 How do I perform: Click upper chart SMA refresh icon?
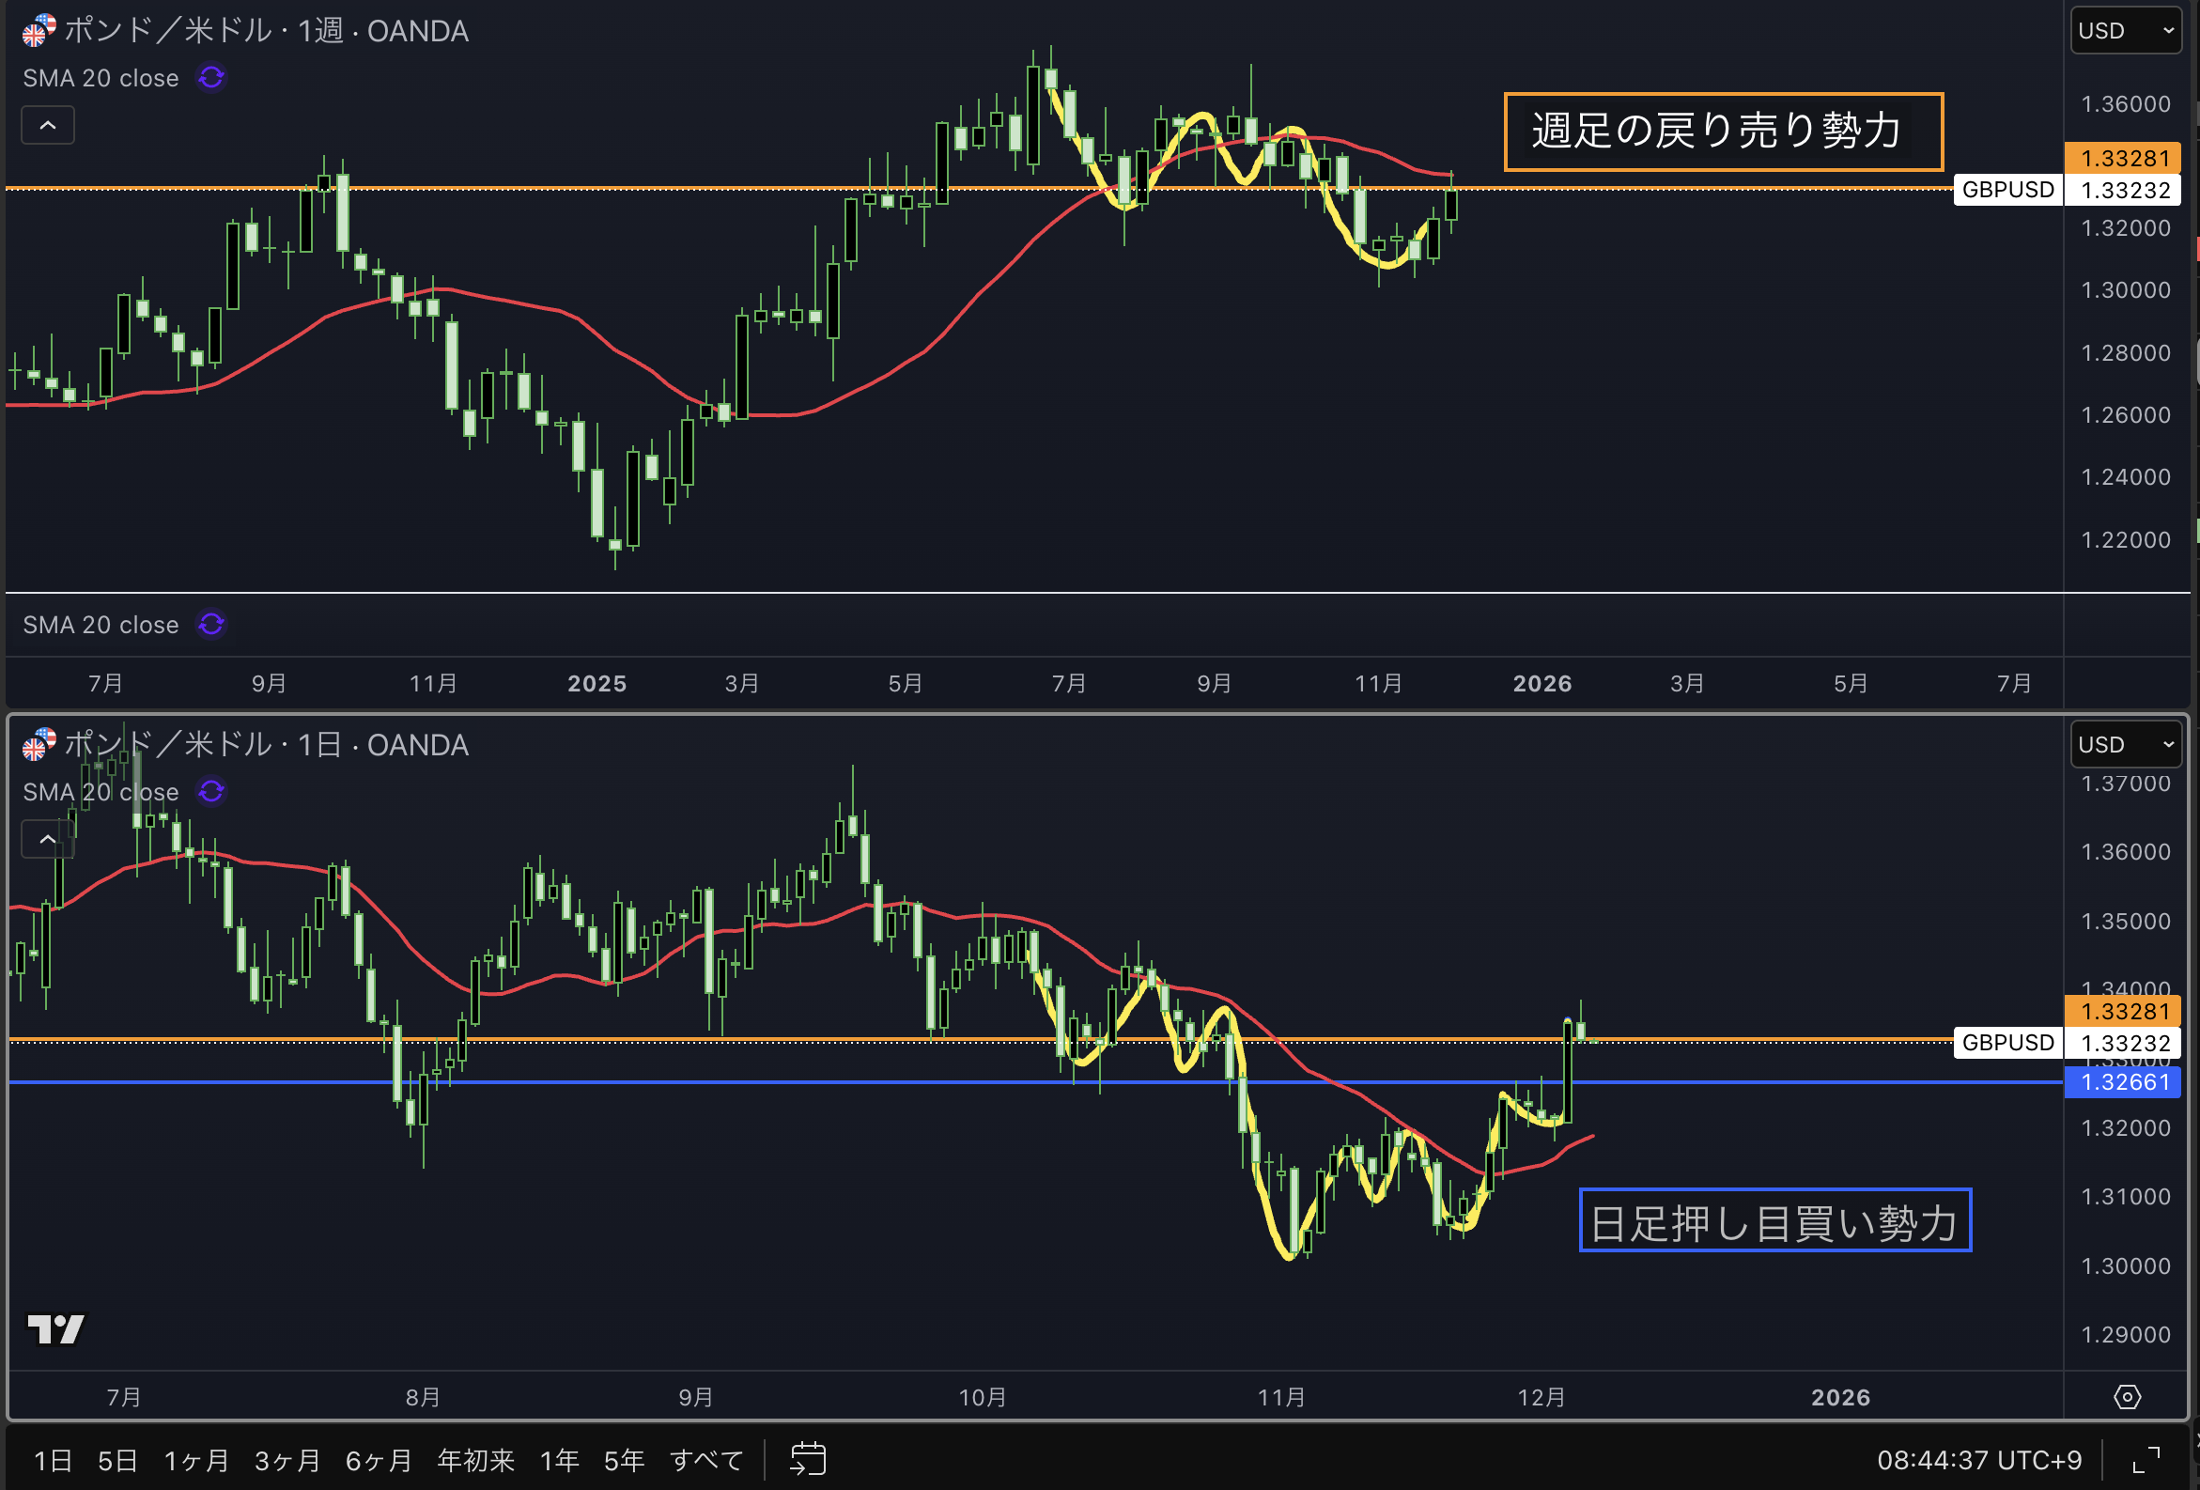[x=211, y=78]
